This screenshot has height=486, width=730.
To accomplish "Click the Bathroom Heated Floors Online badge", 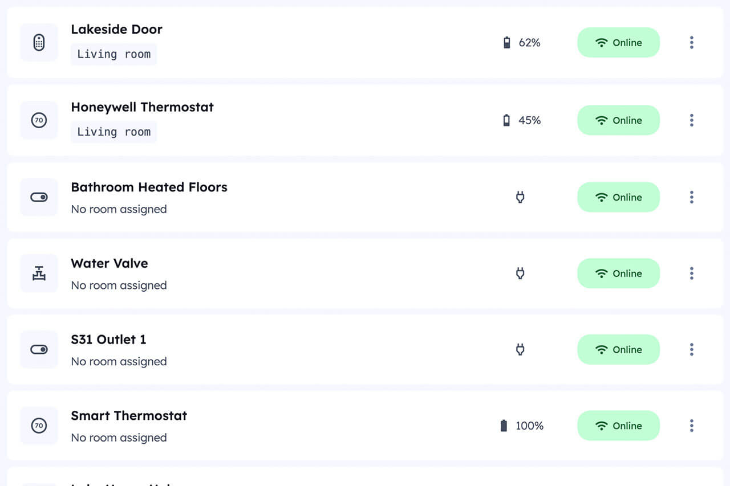I will coord(618,197).
